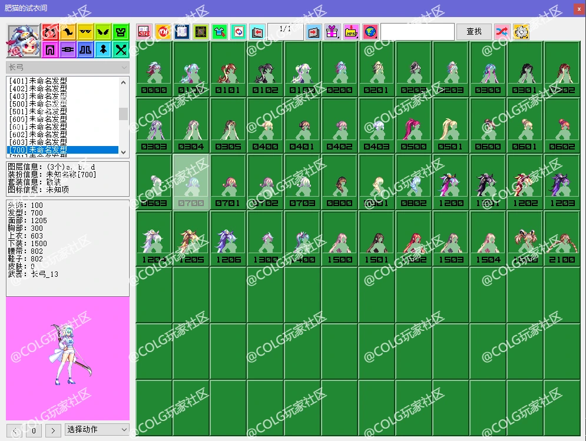Click the olive grid canvas icon

201,32
